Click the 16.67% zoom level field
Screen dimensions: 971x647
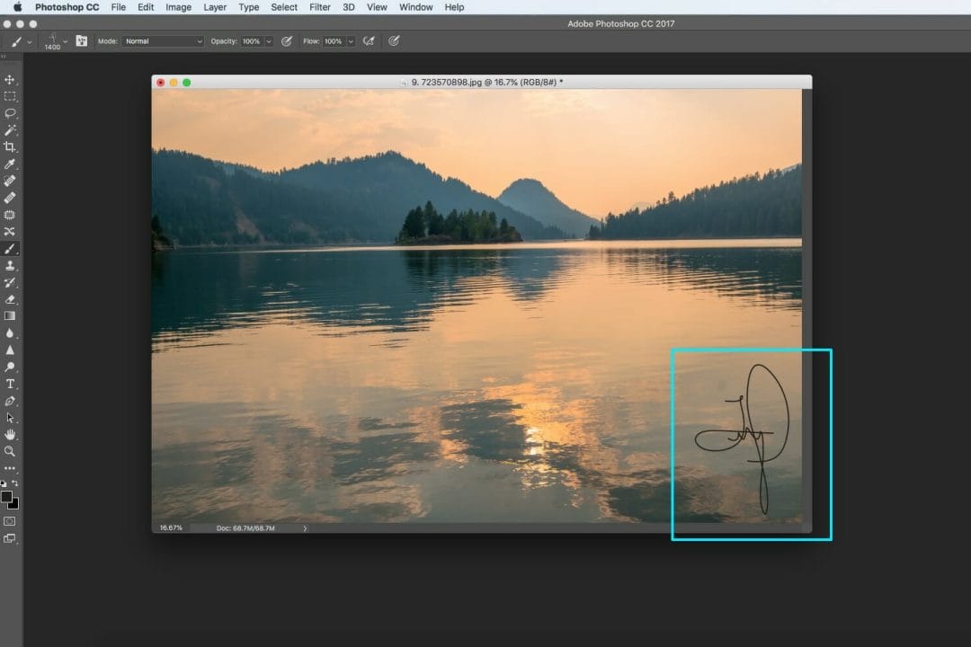[171, 528]
